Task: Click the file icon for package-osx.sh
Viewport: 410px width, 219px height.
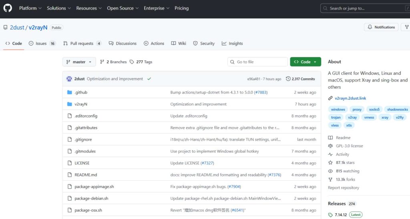Action: tap(70, 210)
